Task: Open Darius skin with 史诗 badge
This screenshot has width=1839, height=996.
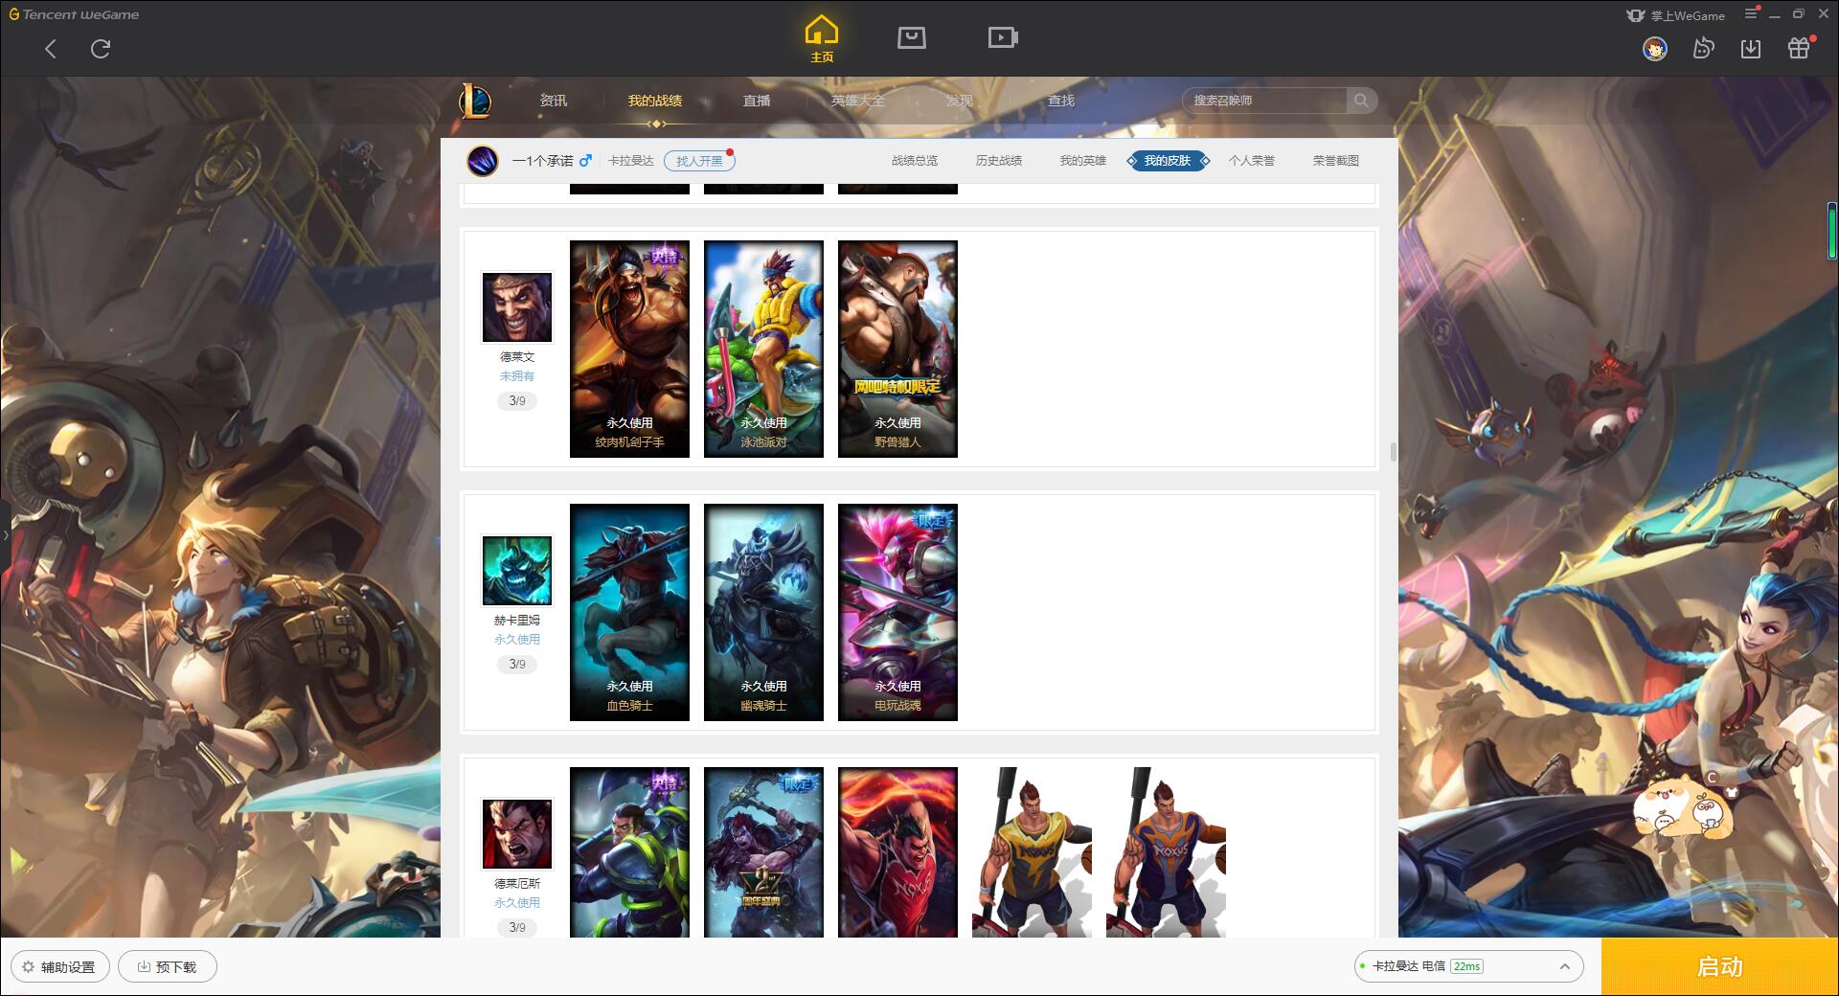Action: [x=629, y=852]
